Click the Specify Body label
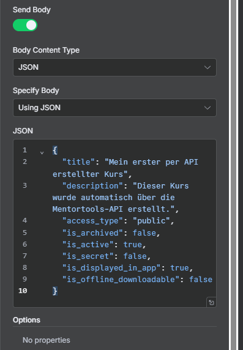 (36, 91)
